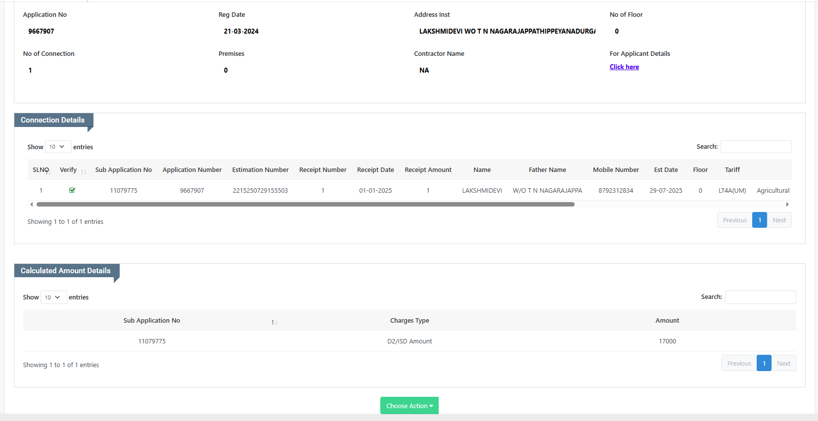Sort by the Receipt Amount column
This screenshot has width=818, height=421.
428,169
